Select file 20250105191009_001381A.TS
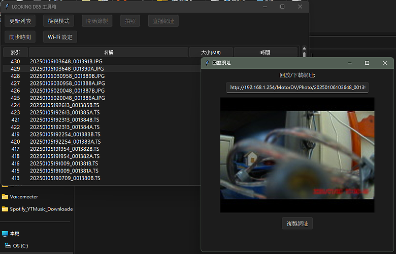 [64, 171]
